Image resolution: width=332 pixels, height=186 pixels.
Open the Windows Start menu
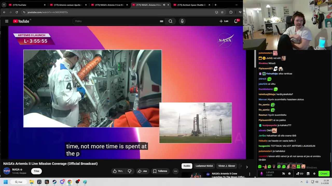tap(5, 182)
